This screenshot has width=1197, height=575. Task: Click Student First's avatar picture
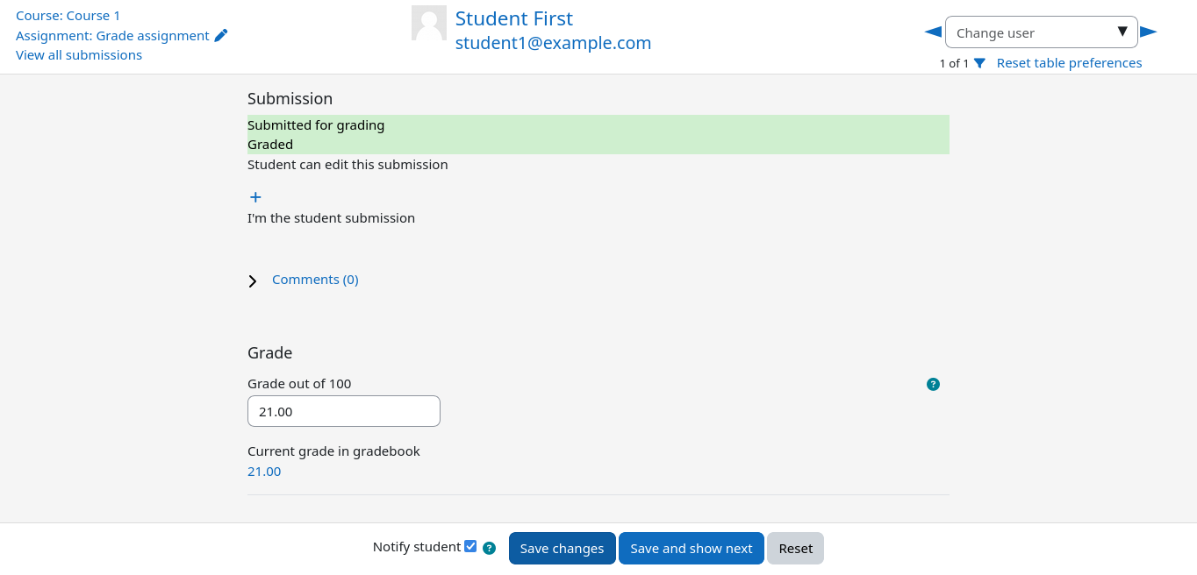(429, 24)
